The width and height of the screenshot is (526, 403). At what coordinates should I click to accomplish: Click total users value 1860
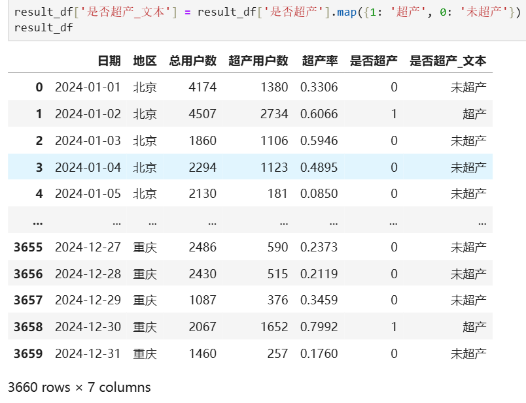[x=203, y=140]
